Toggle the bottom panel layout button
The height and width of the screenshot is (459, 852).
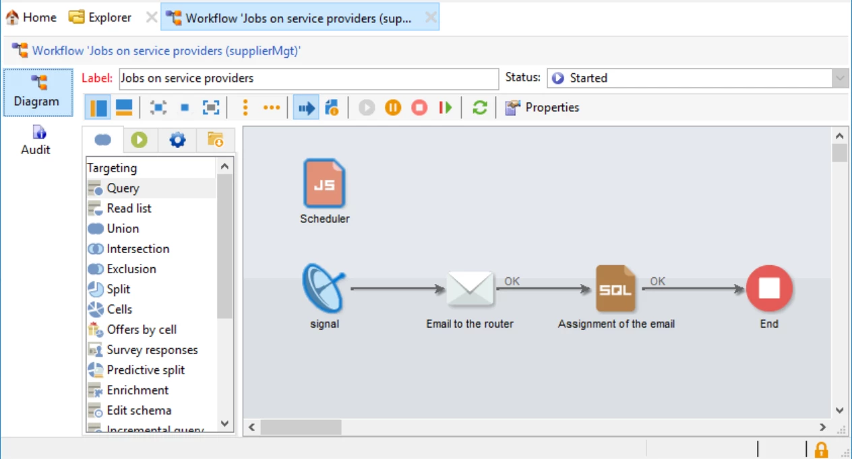coord(123,107)
